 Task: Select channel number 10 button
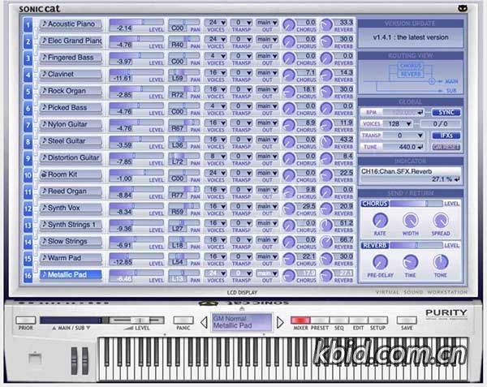[28, 176]
